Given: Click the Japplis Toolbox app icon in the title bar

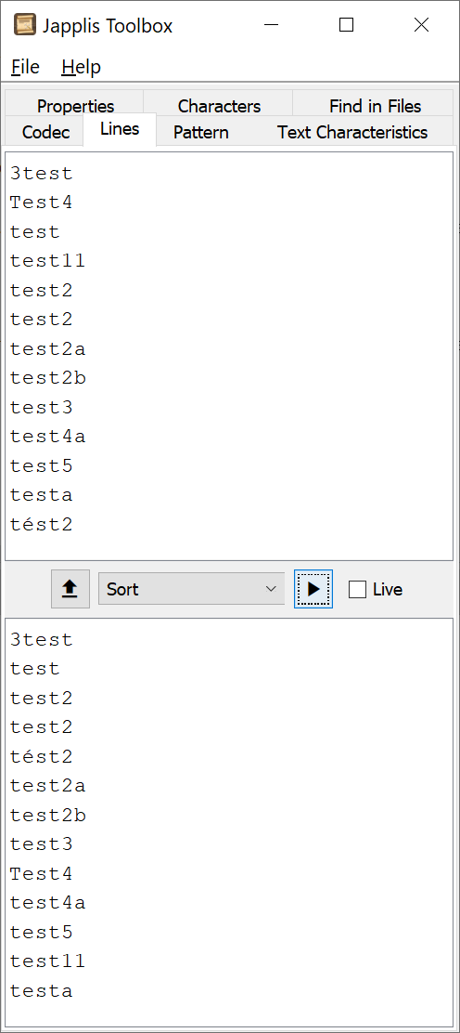Looking at the screenshot, I should coord(25,25).
